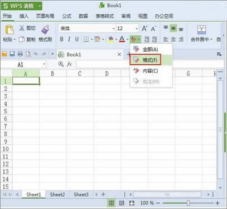Open the Name Box dropdown next to A1
227x209 pixels.
tap(44, 64)
